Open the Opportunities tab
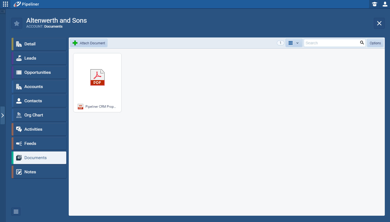This screenshot has height=222, width=390. coord(39,72)
